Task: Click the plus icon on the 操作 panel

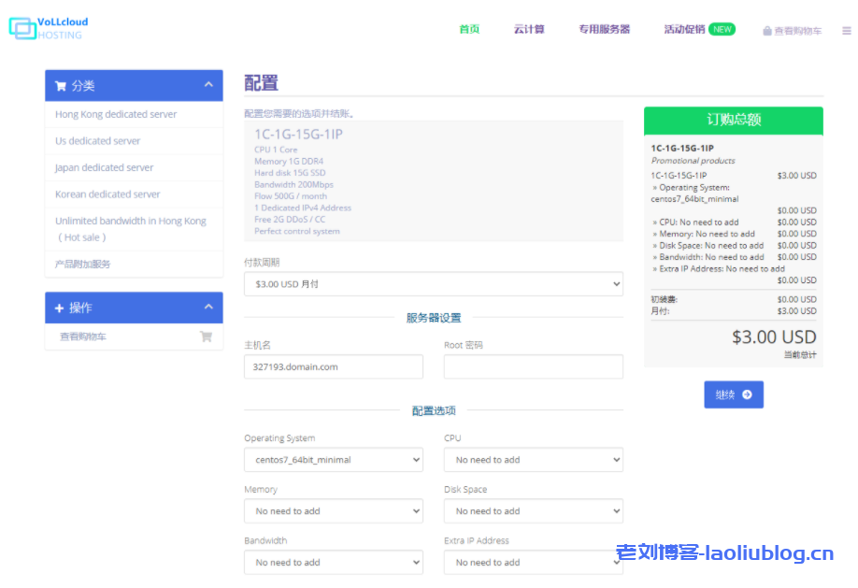Action: tap(60, 308)
